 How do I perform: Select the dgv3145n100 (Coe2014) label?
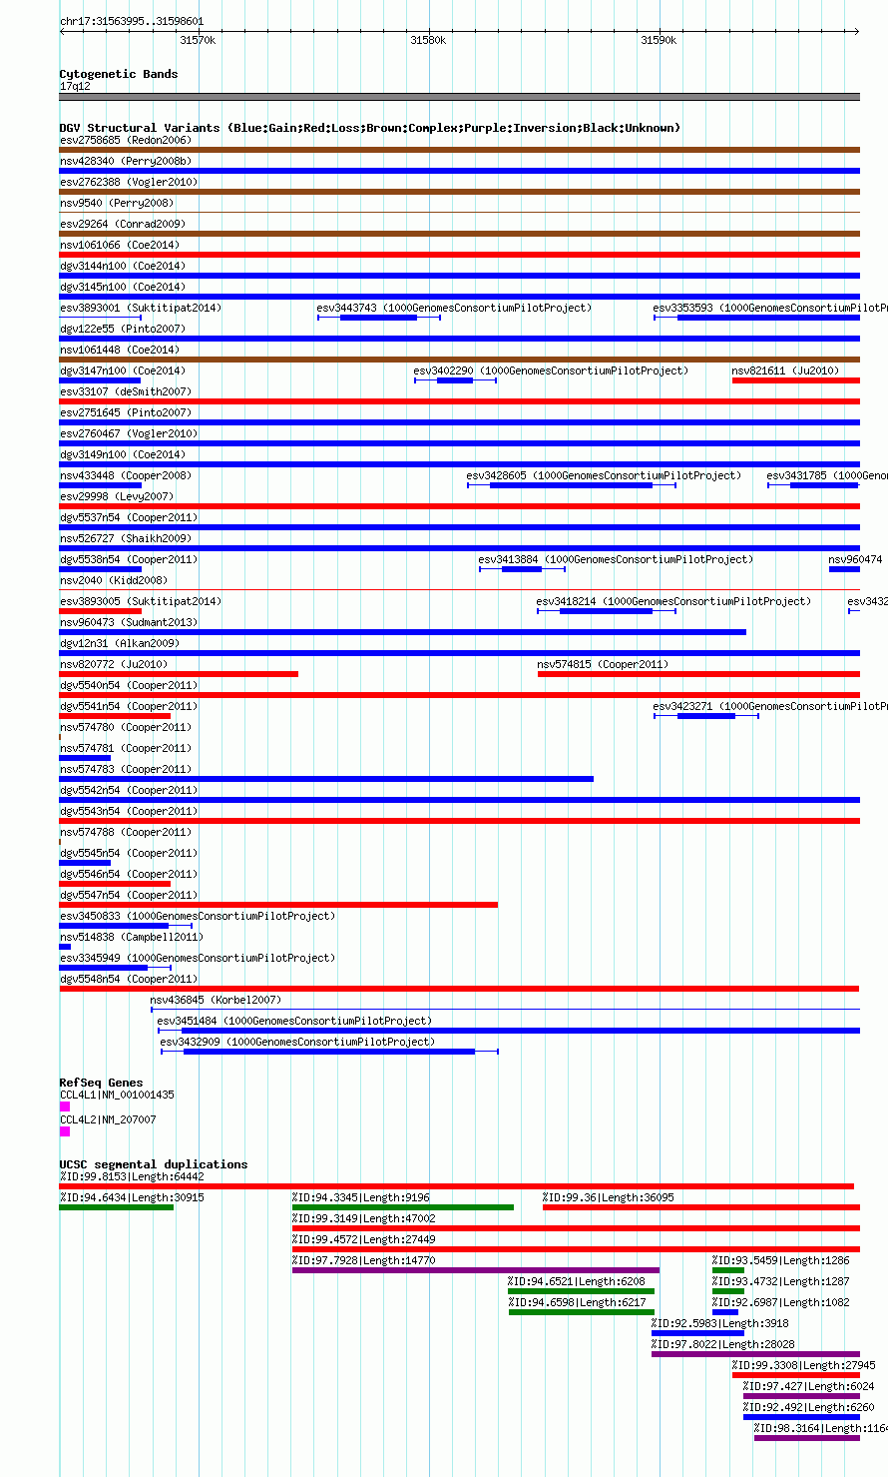[123, 287]
